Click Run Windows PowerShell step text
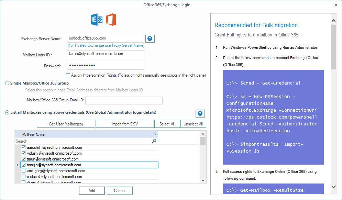 271,47
